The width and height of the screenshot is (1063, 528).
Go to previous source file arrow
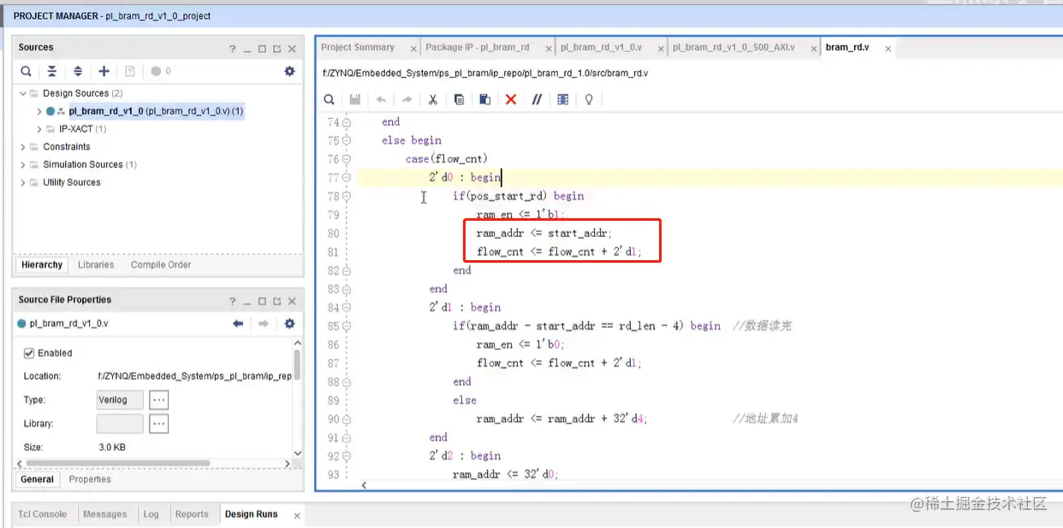coord(238,323)
